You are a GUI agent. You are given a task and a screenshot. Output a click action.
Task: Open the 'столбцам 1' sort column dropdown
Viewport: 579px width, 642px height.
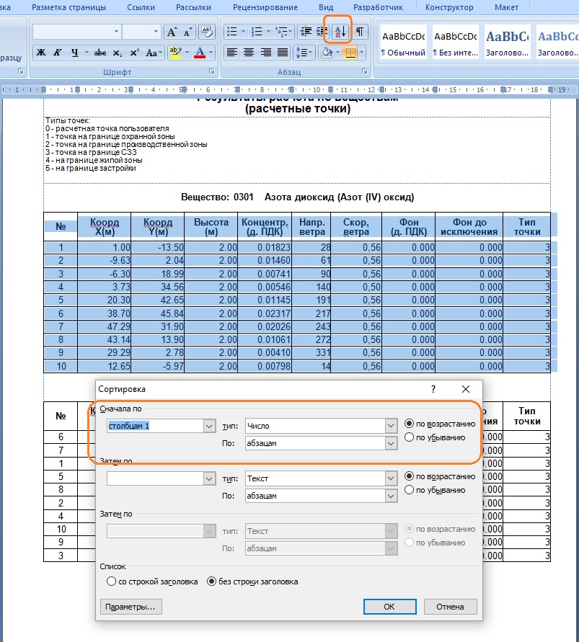(x=209, y=426)
